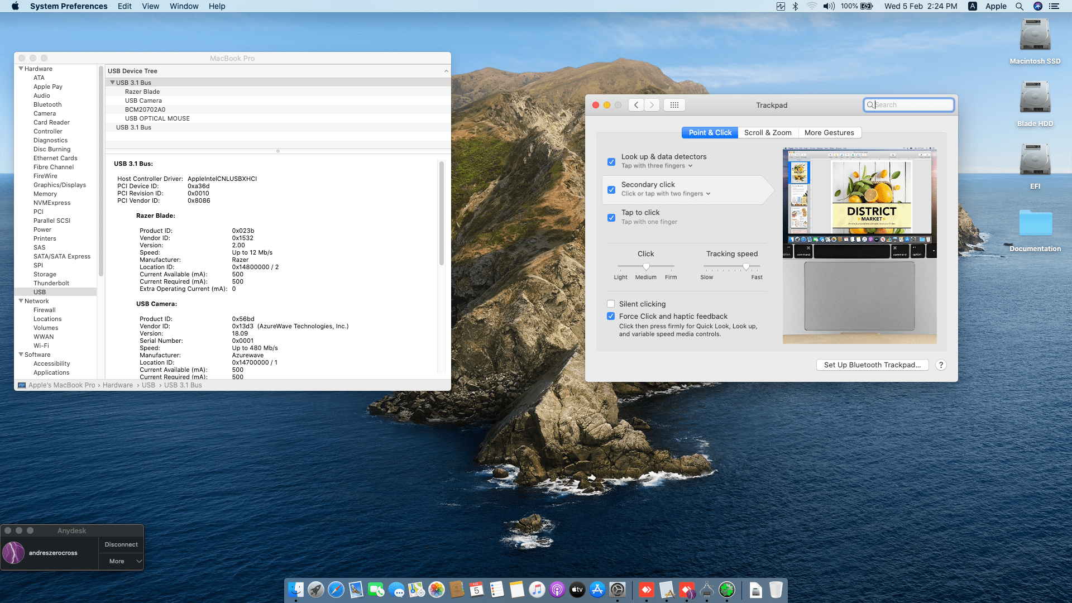Uncheck Force Click and haptic feedback
Viewport: 1072px width, 603px height.
tap(611, 317)
